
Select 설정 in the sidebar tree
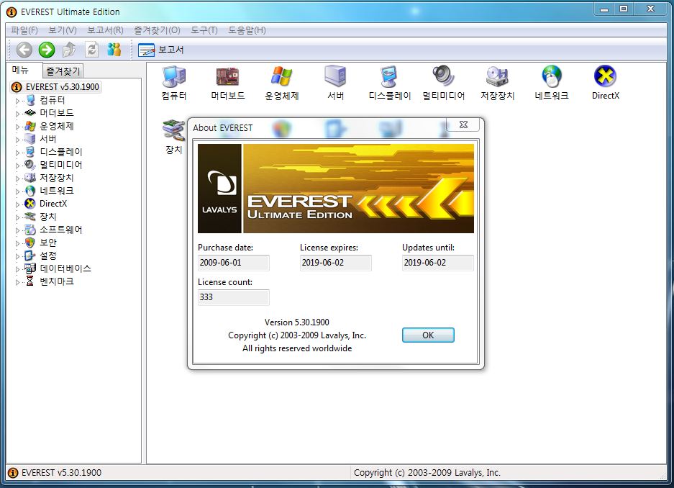pyautogui.click(x=47, y=256)
